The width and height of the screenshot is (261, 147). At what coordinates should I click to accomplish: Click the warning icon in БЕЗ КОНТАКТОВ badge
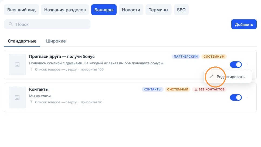tap(196, 90)
